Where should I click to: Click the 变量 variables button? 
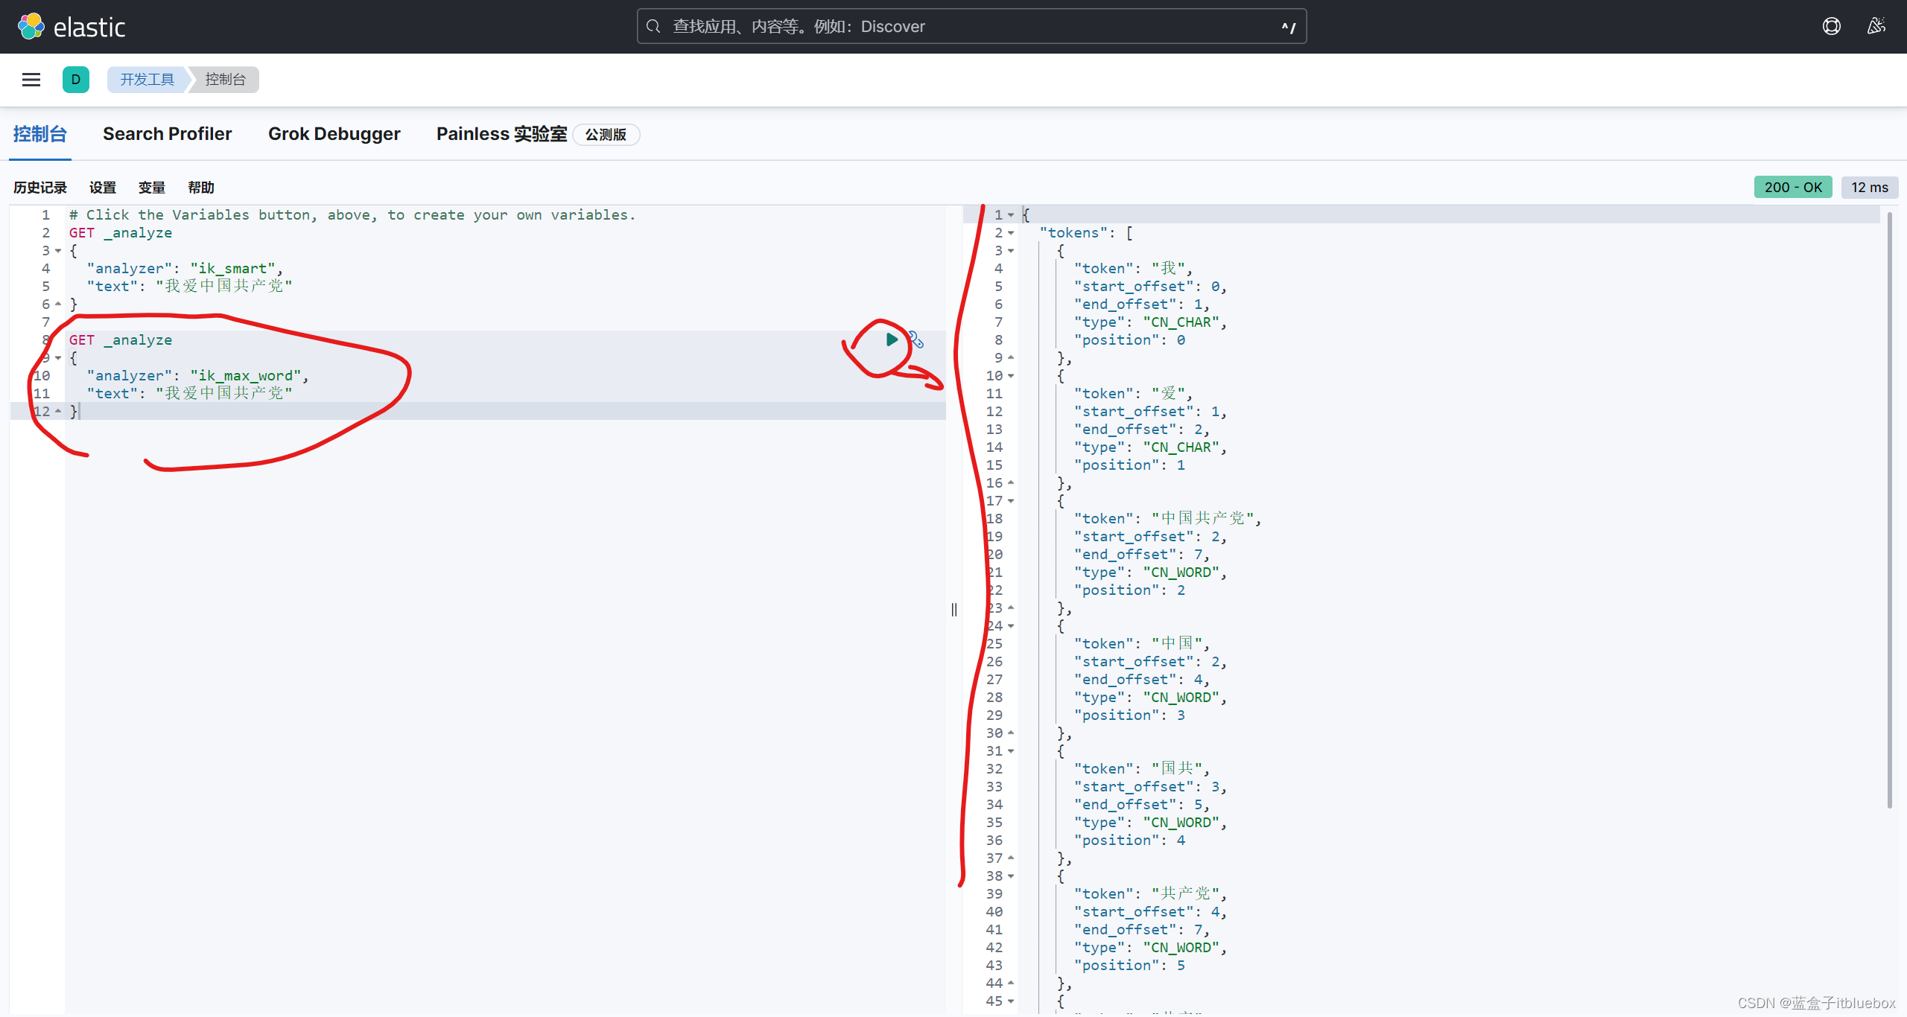tap(152, 188)
